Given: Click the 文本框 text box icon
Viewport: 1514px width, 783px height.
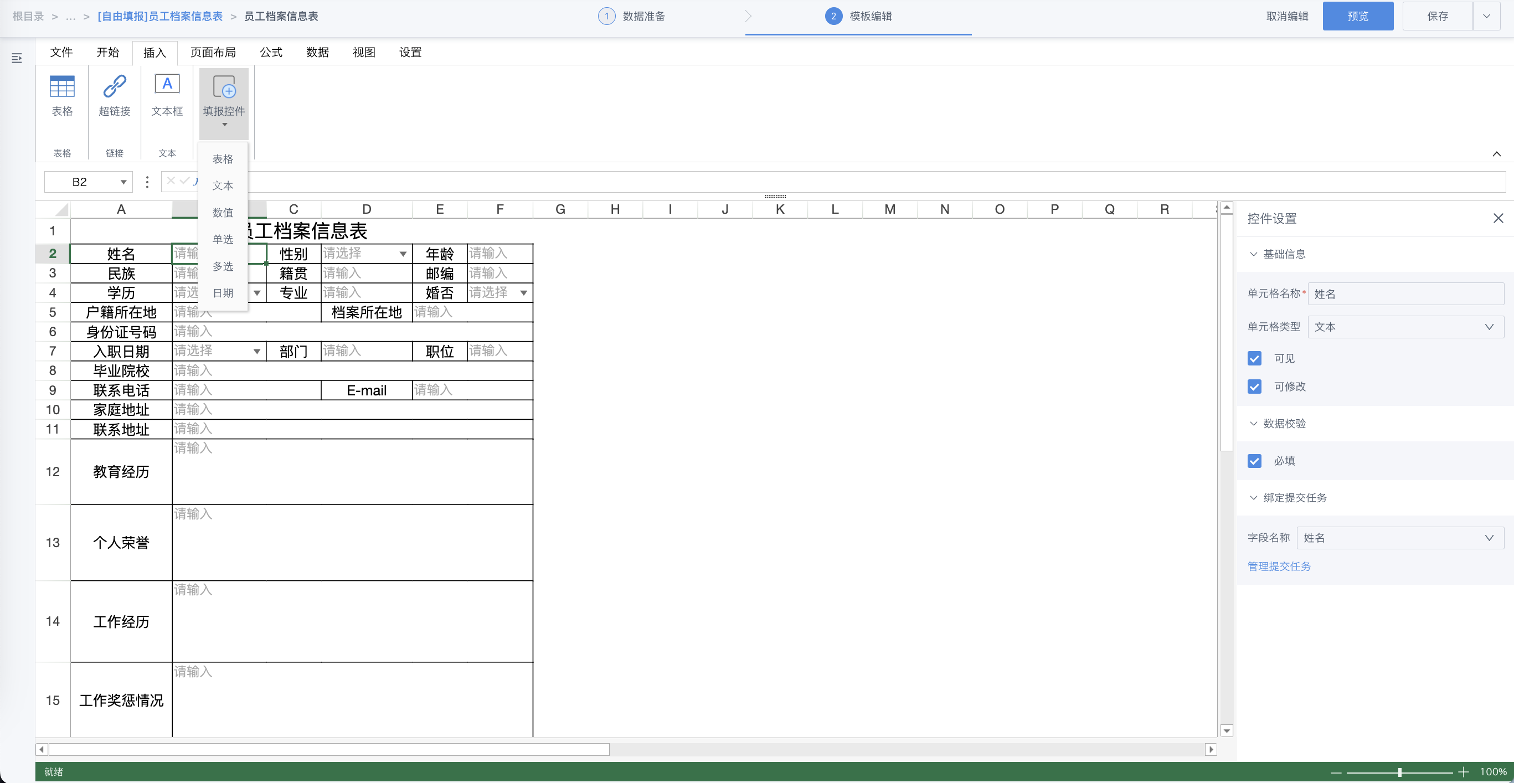Looking at the screenshot, I should tap(167, 85).
